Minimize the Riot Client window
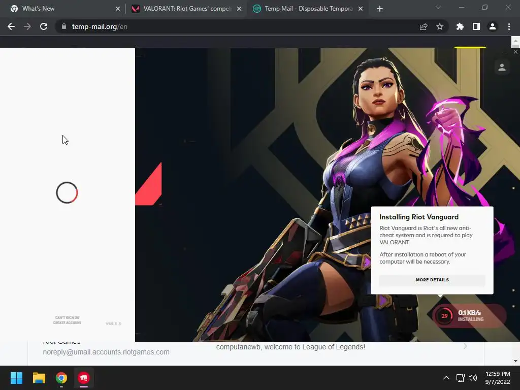 505,52
